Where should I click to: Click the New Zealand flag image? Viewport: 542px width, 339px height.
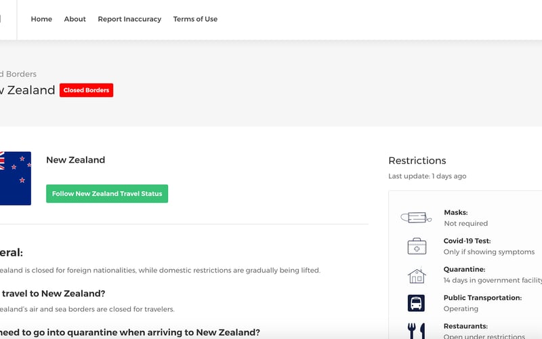(x=15, y=178)
